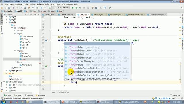Open CollectionTest in the project tree
Image resolution: width=184 pixels, height=104 pixels.
click(x=27, y=36)
